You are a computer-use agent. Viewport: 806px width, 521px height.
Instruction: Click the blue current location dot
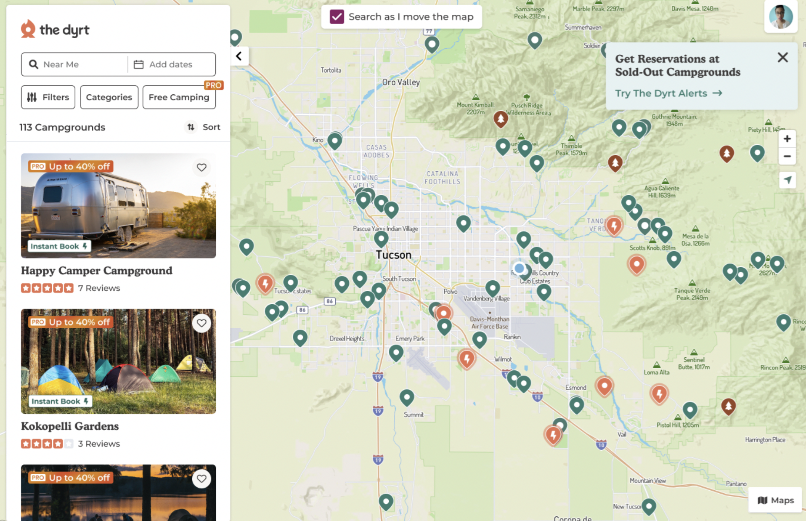[519, 268]
